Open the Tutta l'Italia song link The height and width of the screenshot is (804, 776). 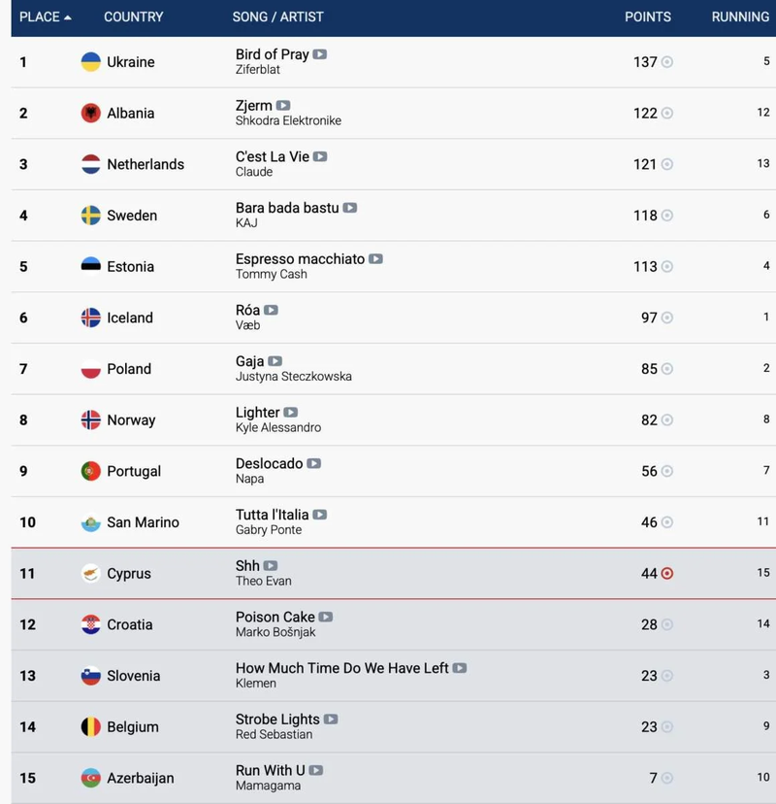(272, 515)
